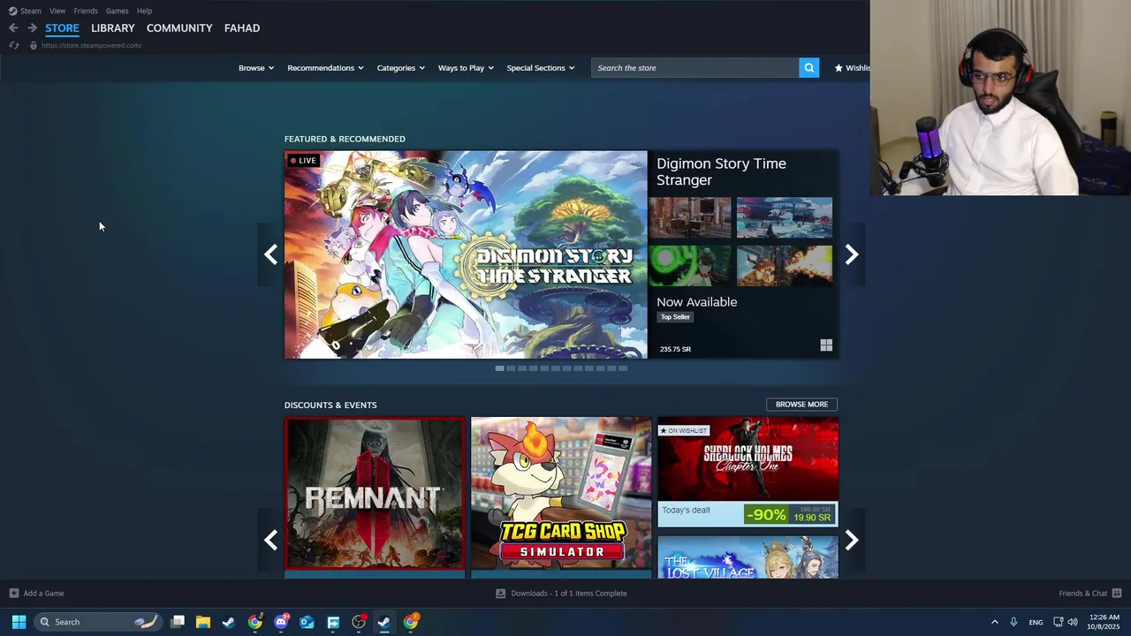Switch to the LIBRARY tab
The image size is (1131, 636).
[113, 28]
